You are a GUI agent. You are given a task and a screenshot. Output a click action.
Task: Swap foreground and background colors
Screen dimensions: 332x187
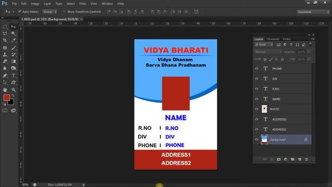13,96
